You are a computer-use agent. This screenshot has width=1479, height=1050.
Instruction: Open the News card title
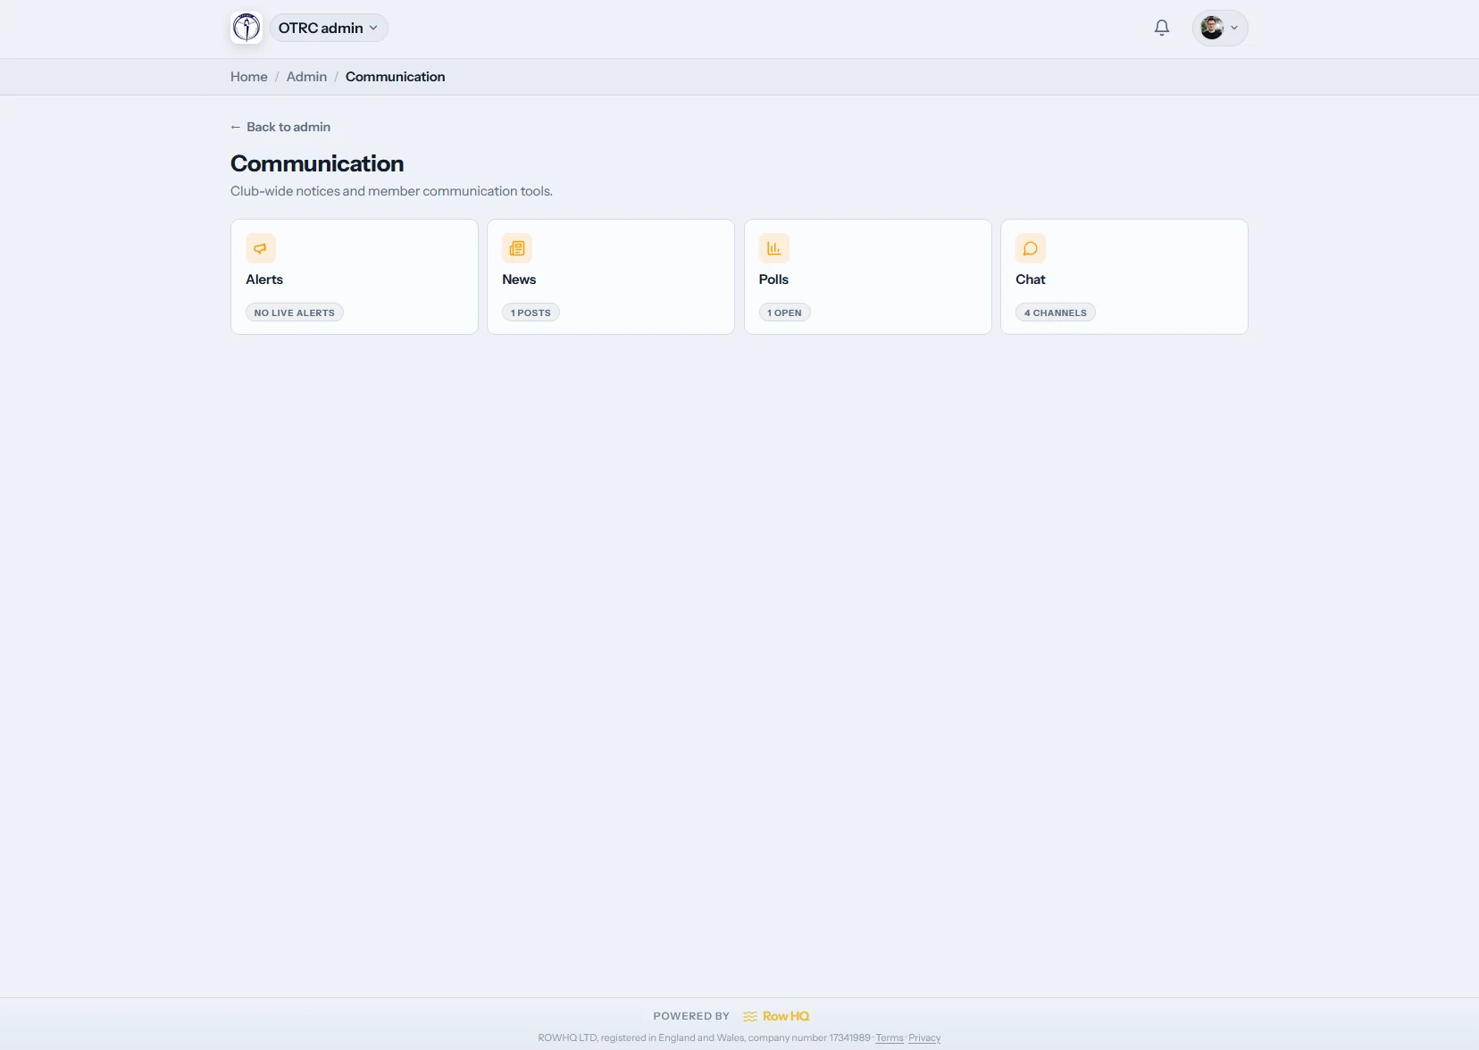coord(519,279)
